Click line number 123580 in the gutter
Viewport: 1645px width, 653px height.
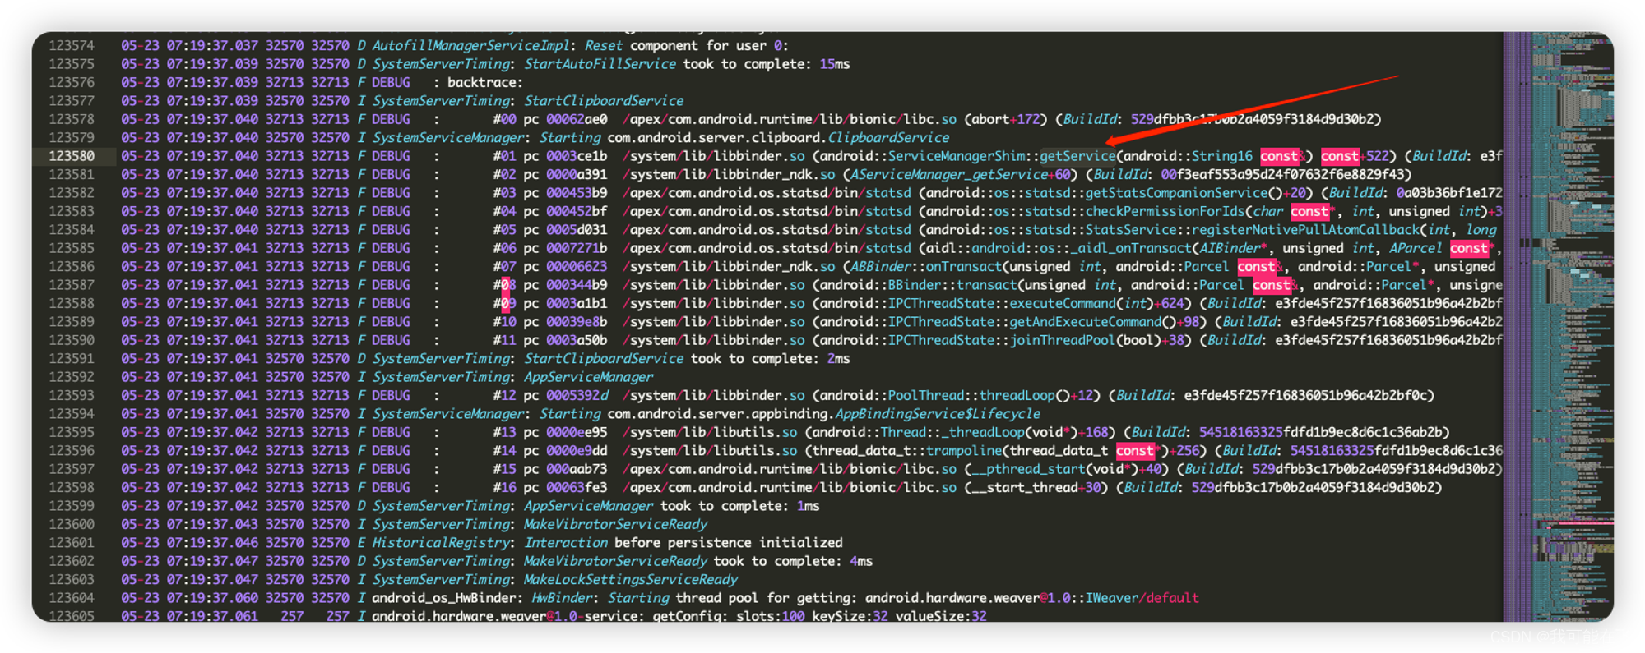[x=72, y=156]
